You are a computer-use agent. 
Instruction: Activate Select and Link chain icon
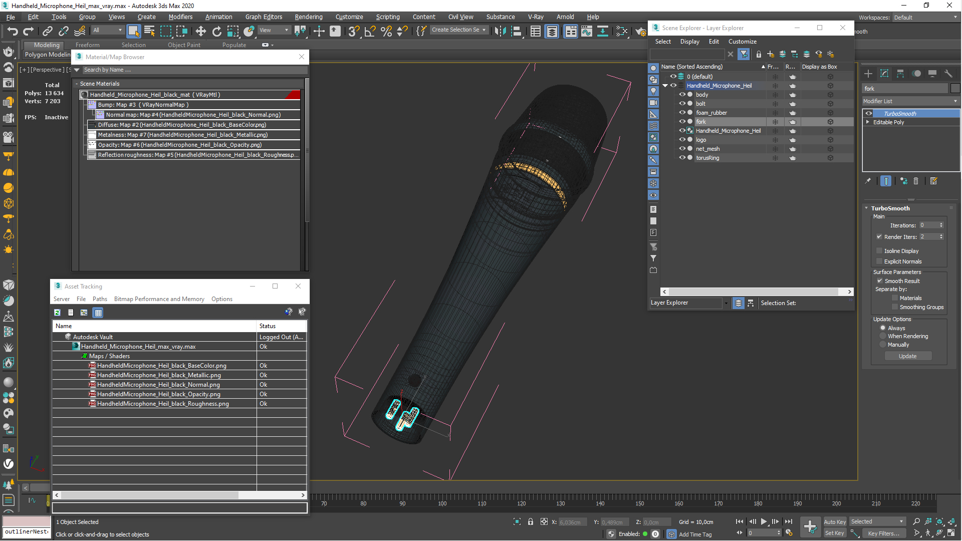coord(47,32)
